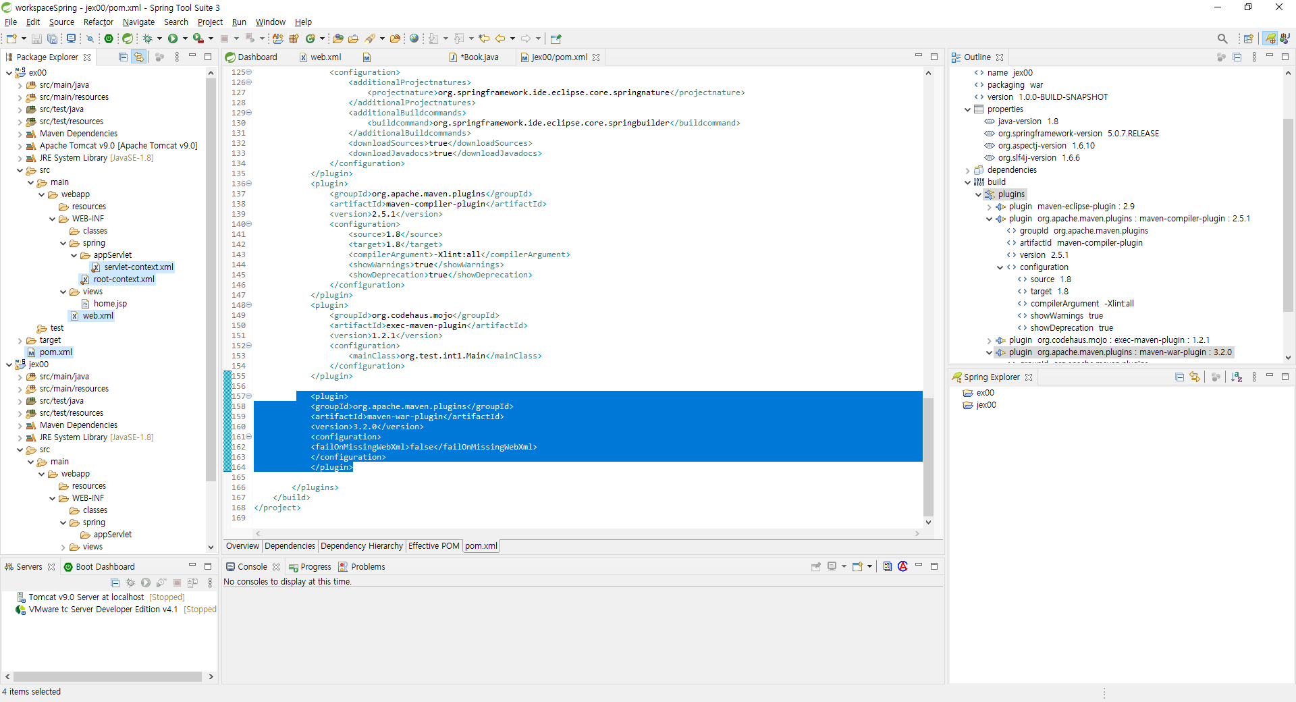
Task: Click Sort icon in Spring Explorer toolbar
Action: (1237, 377)
